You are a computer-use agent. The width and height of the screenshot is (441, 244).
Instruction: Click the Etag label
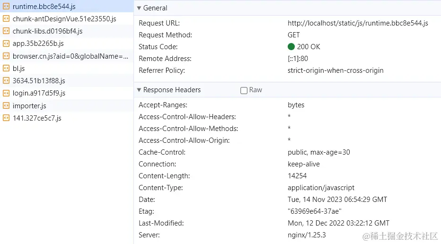pyautogui.click(x=146, y=211)
